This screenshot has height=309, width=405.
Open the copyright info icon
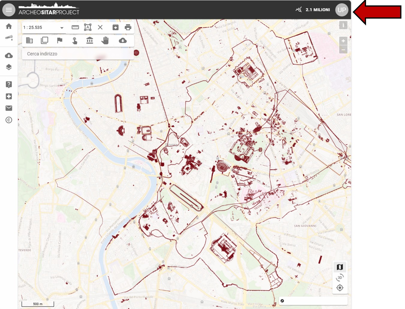9,120
